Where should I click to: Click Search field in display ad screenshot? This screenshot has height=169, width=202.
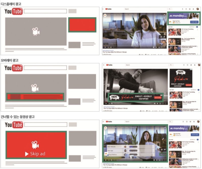[x=146, y=9]
